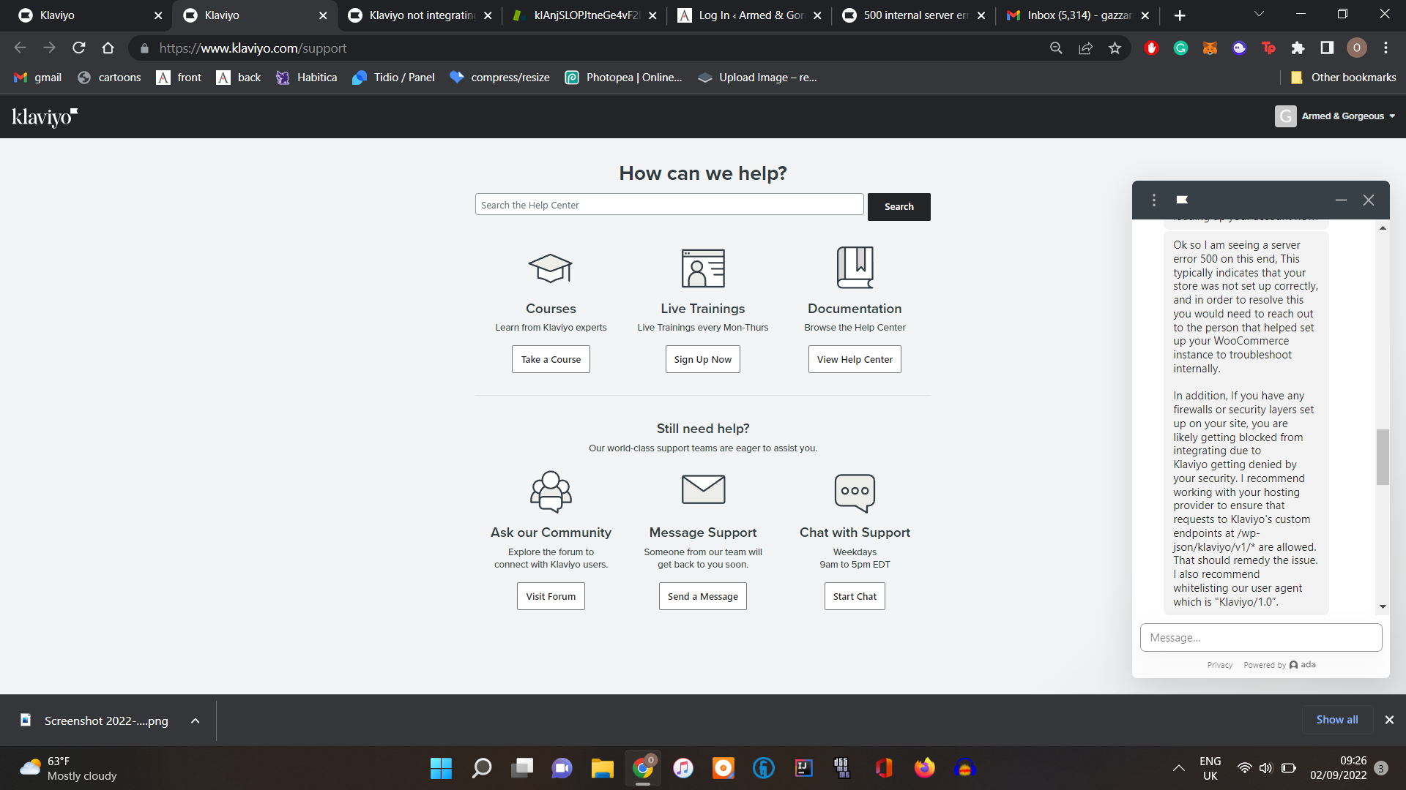
Task: Click the Live Trainings icon
Action: [703, 268]
